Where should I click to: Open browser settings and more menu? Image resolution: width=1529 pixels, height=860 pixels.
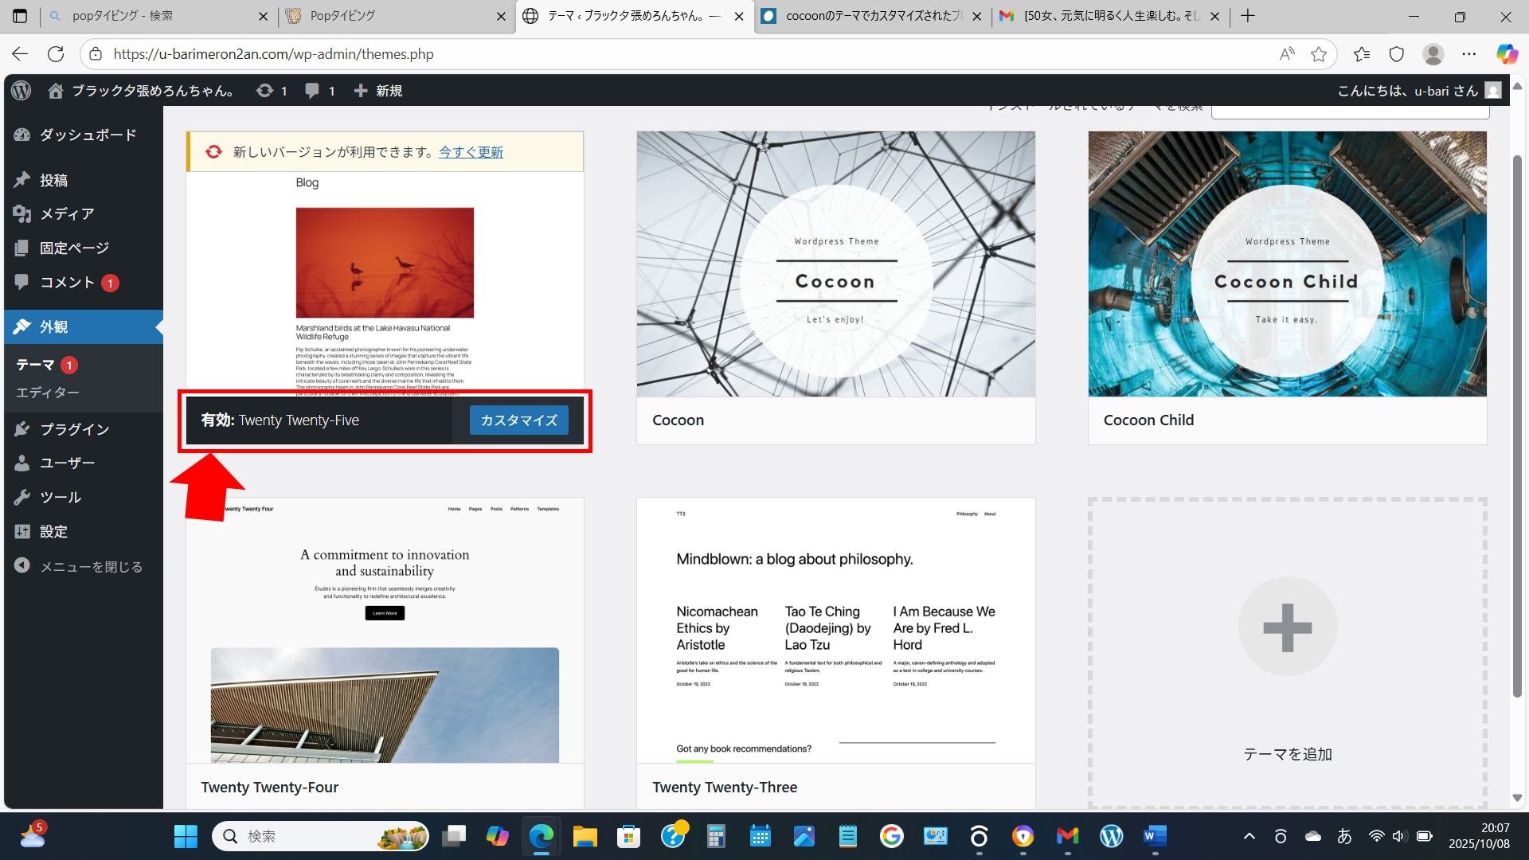coord(1468,54)
